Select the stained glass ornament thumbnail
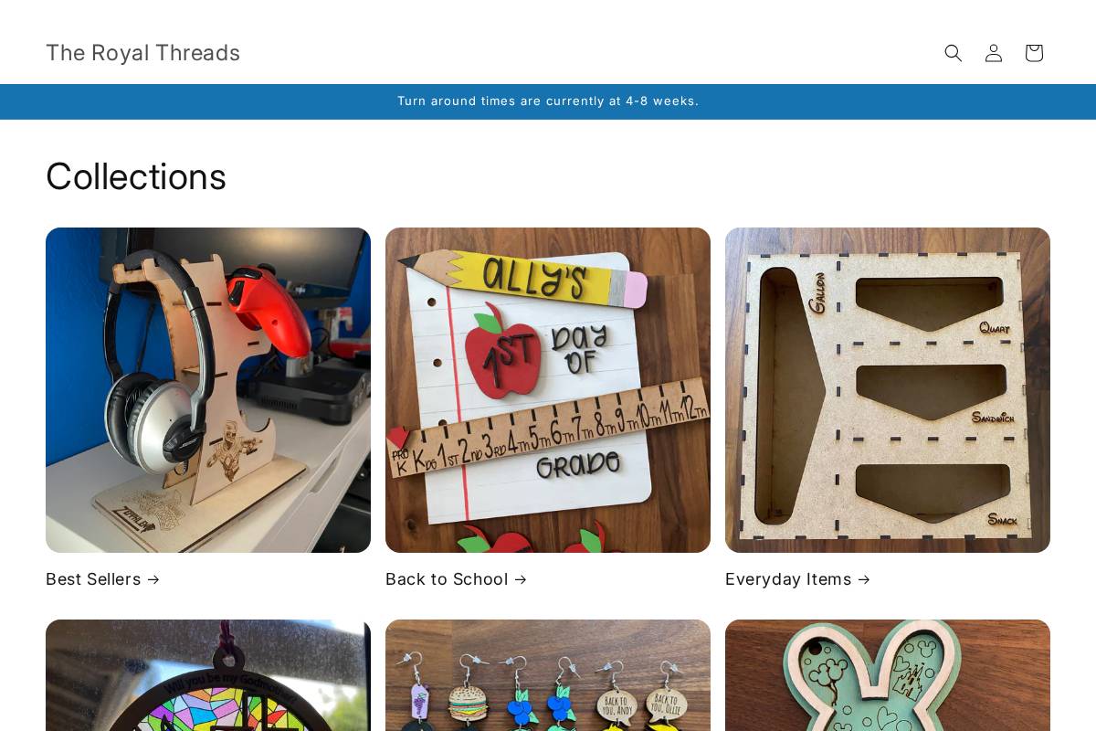 click(208, 675)
